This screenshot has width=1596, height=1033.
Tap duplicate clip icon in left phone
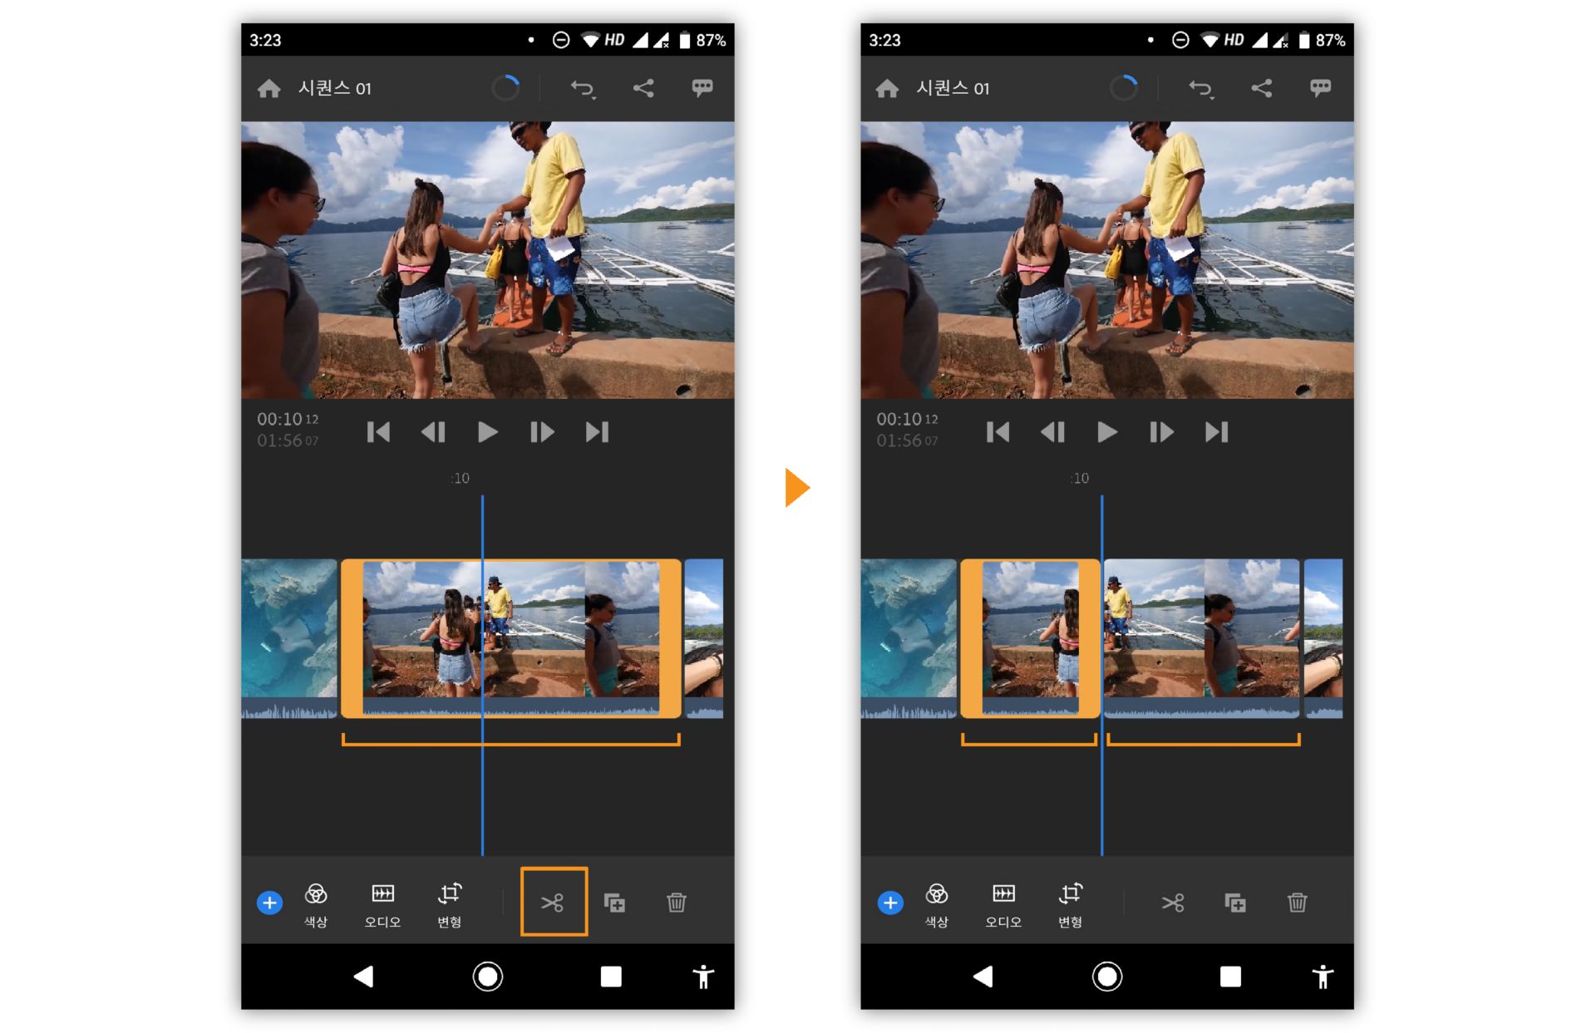614,903
